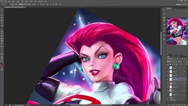Select the Move tool in the toolbox
The width and height of the screenshot is (188, 106).
(x=2, y=10)
